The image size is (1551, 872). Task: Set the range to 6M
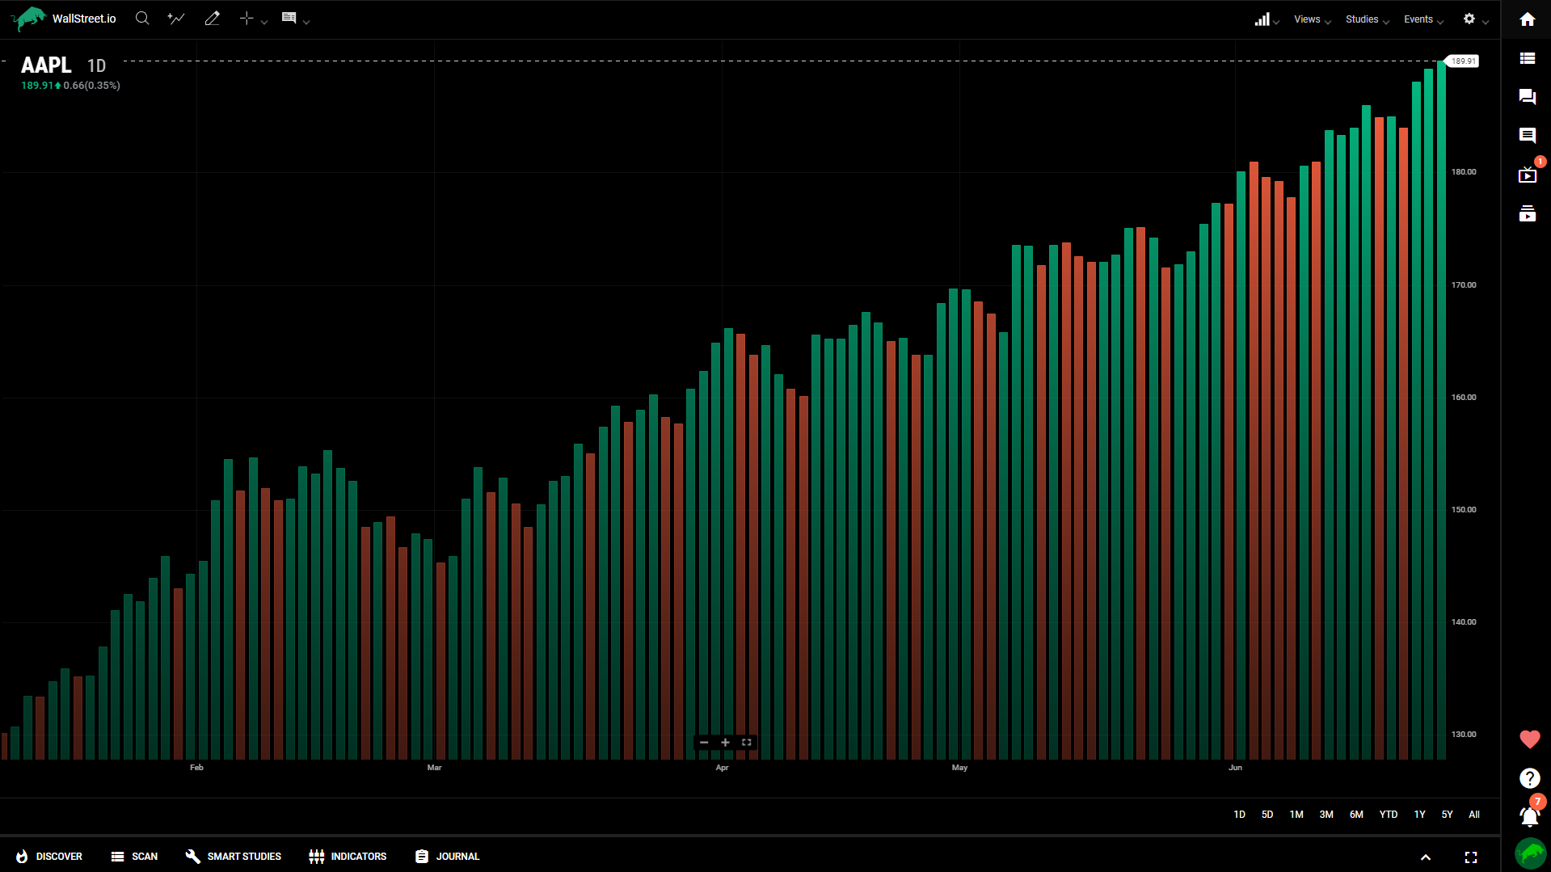coord(1356,815)
